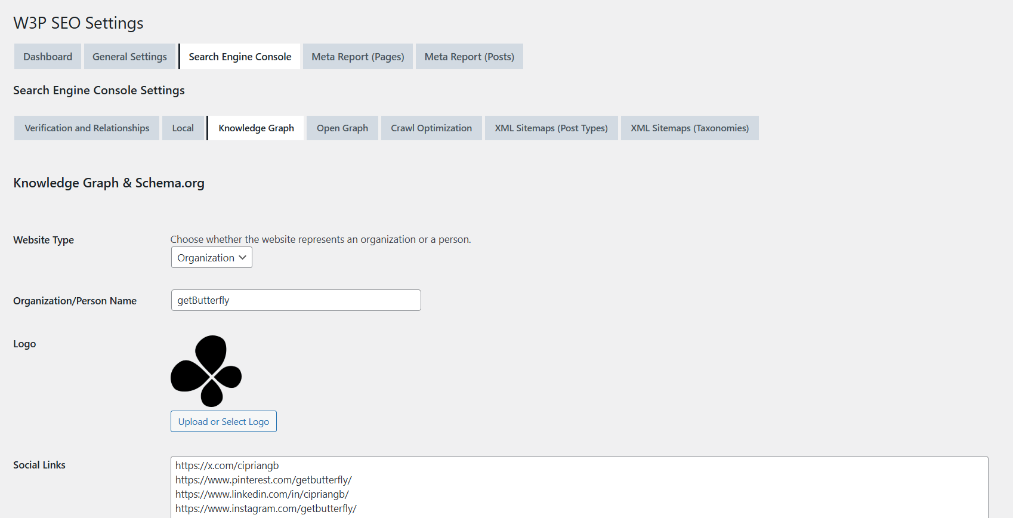Click the Social Links label
Image resolution: width=1013 pixels, height=518 pixels.
pos(39,465)
